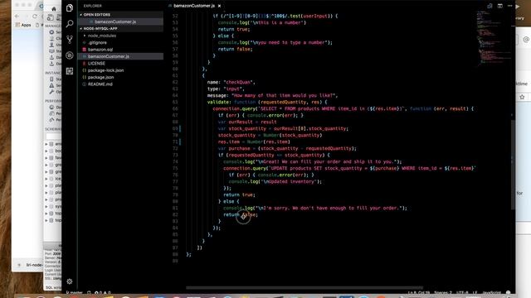
Task: Open the Search view in activity bar
Action: click(70, 23)
